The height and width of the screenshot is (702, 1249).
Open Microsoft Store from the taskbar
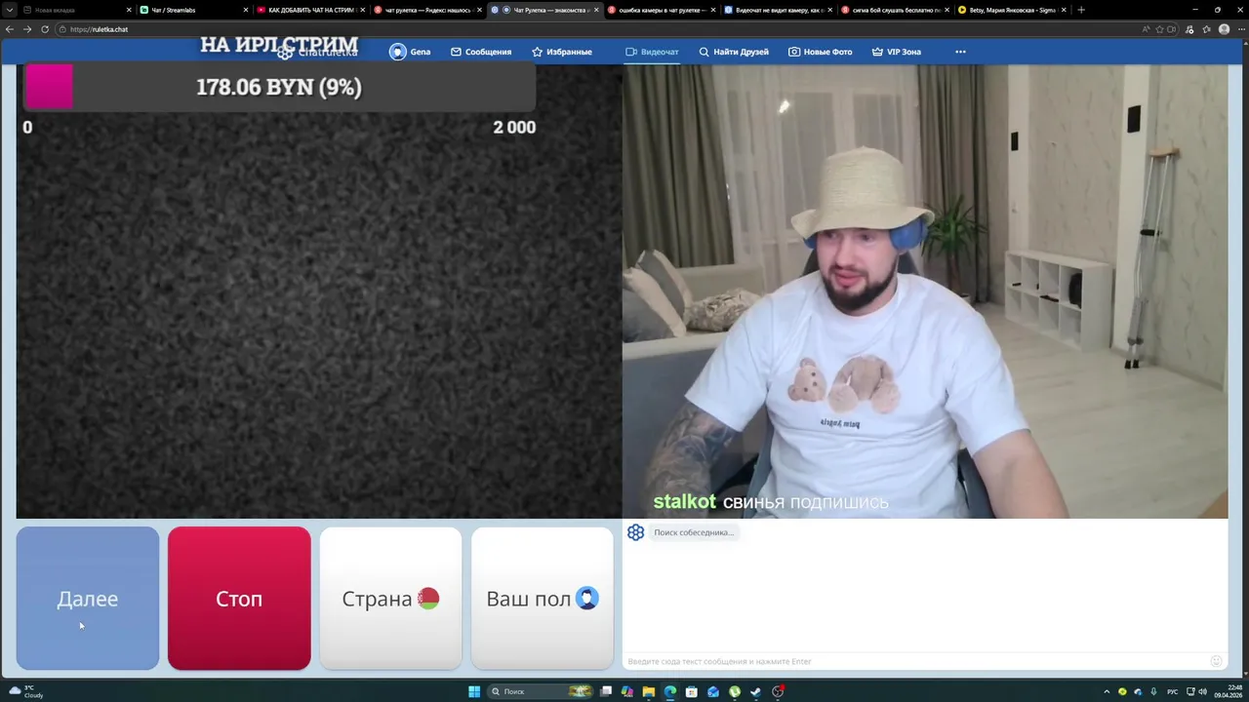[692, 691]
